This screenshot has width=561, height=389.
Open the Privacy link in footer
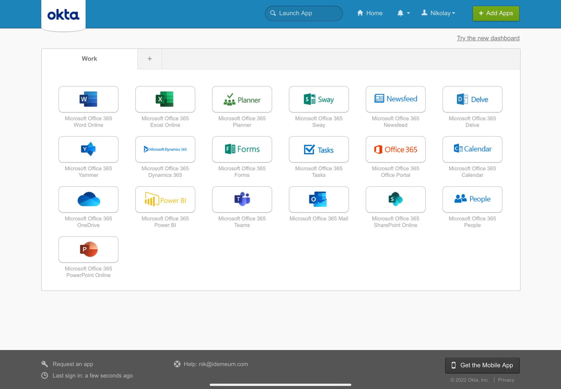pyautogui.click(x=506, y=380)
